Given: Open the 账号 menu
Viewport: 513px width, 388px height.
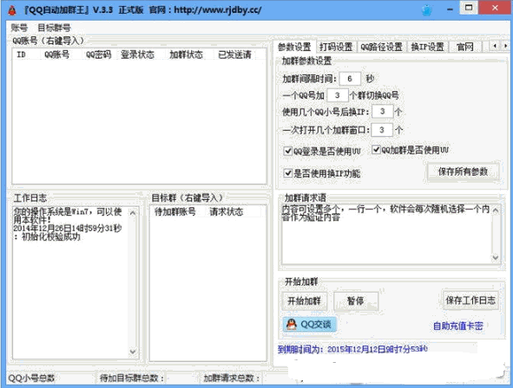Looking at the screenshot, I should click(x=19, y=28).
